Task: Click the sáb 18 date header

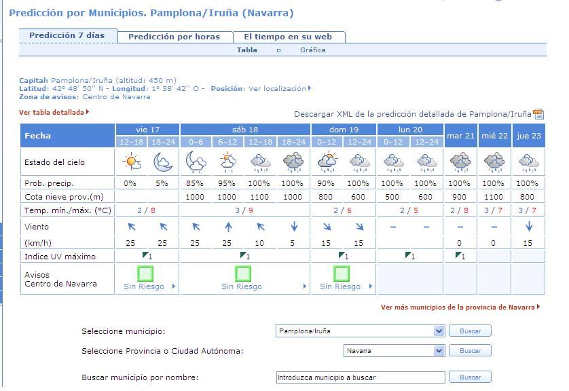Action: (x=245, y=130)
